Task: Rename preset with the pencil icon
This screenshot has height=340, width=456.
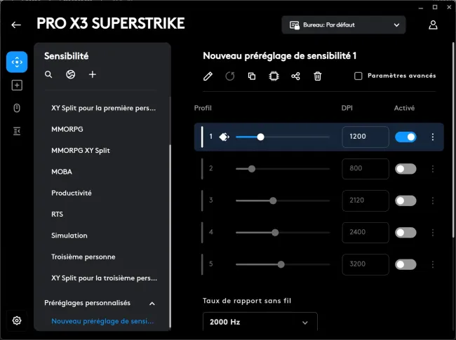Action: [208, 76]
